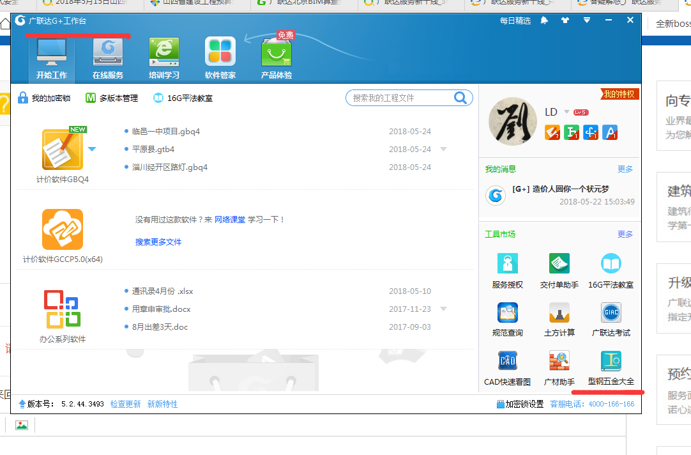
Task: Click 搜索更多文件 link
Action: point(158,242)
